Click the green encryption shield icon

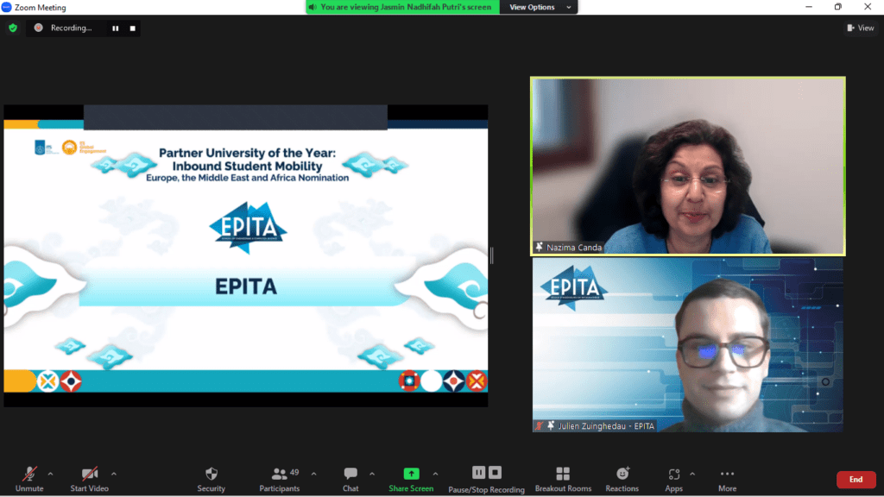coord(13,28)
